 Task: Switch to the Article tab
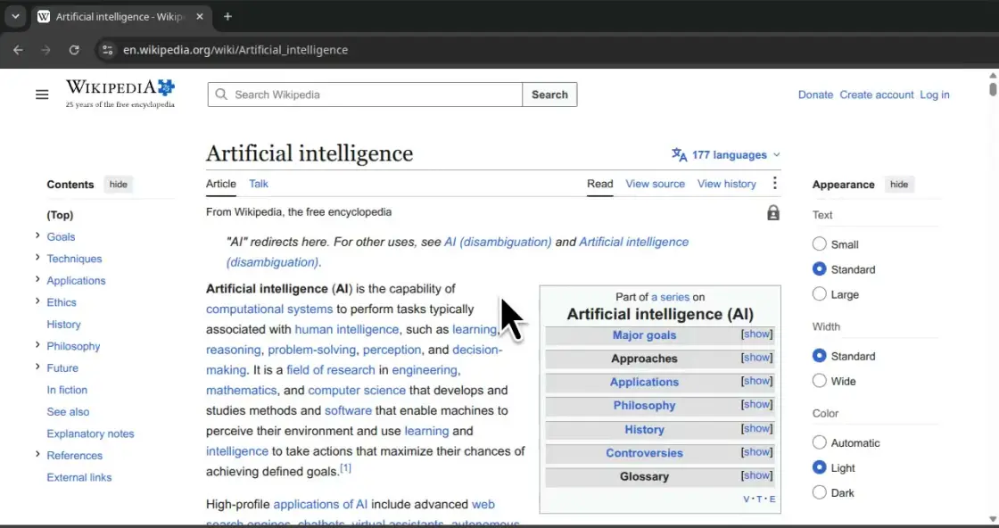(221, 184)
